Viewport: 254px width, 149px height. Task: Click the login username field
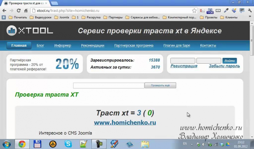coord(183,61)
